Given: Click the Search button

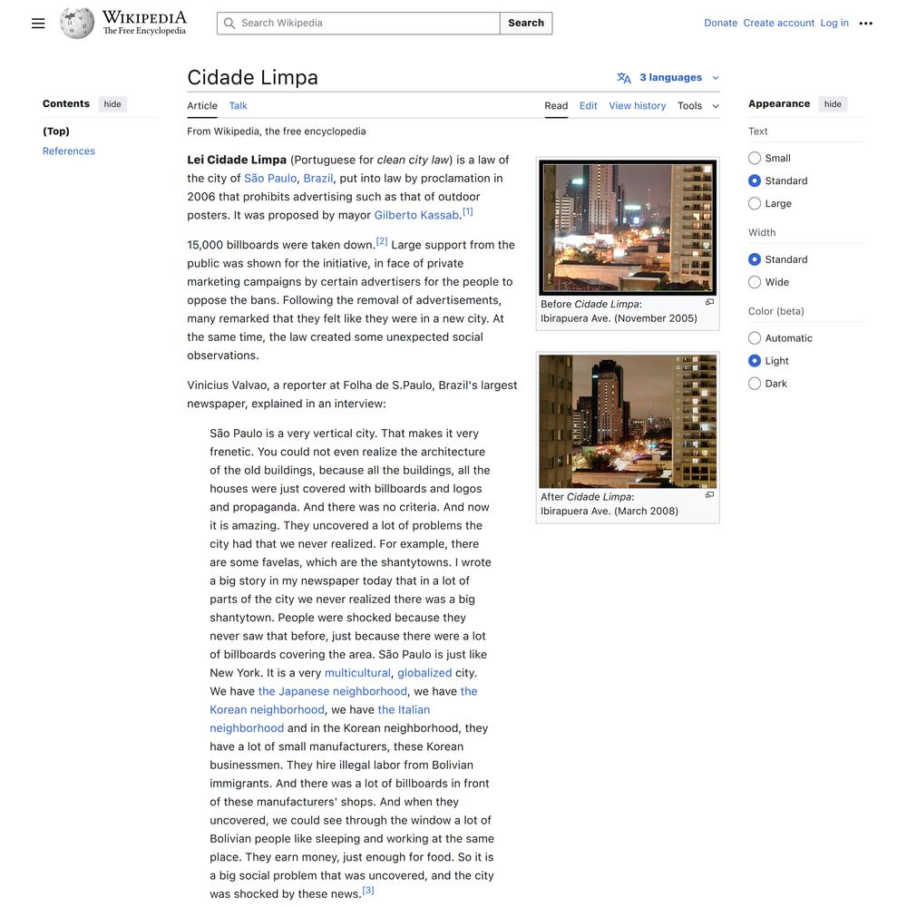Looking at the screenshot, I should click(x=526, y=24).
